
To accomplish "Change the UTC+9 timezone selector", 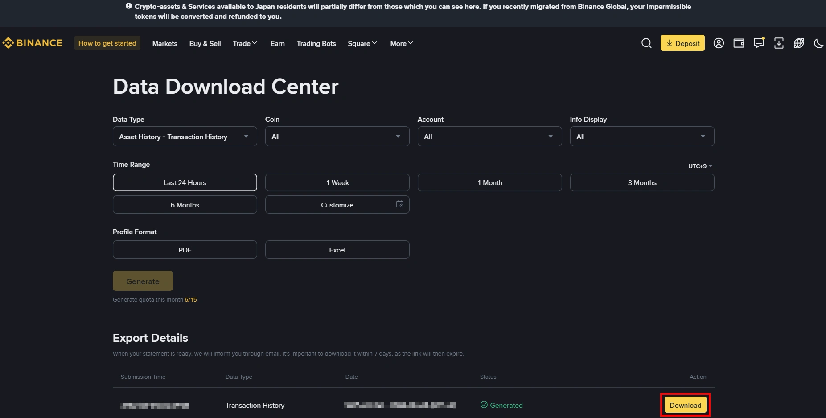I will click(700, 166).
